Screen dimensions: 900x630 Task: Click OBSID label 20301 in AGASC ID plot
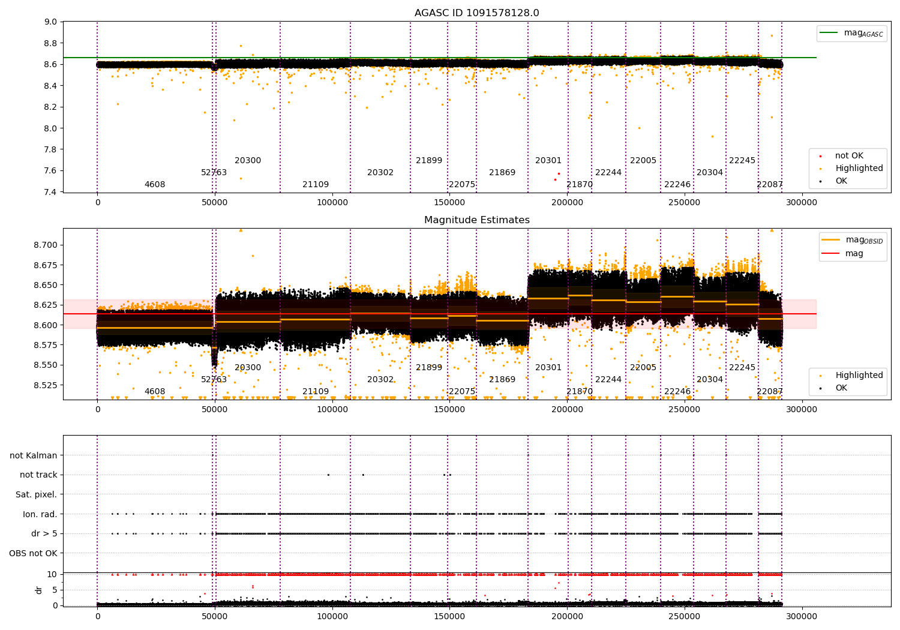pos(548,161)
